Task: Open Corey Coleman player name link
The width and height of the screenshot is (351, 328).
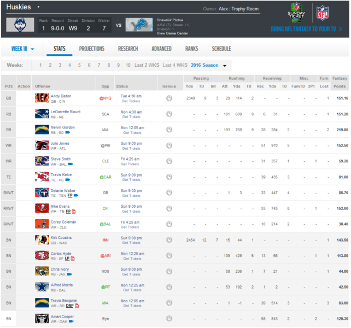Action: [63, 222]
